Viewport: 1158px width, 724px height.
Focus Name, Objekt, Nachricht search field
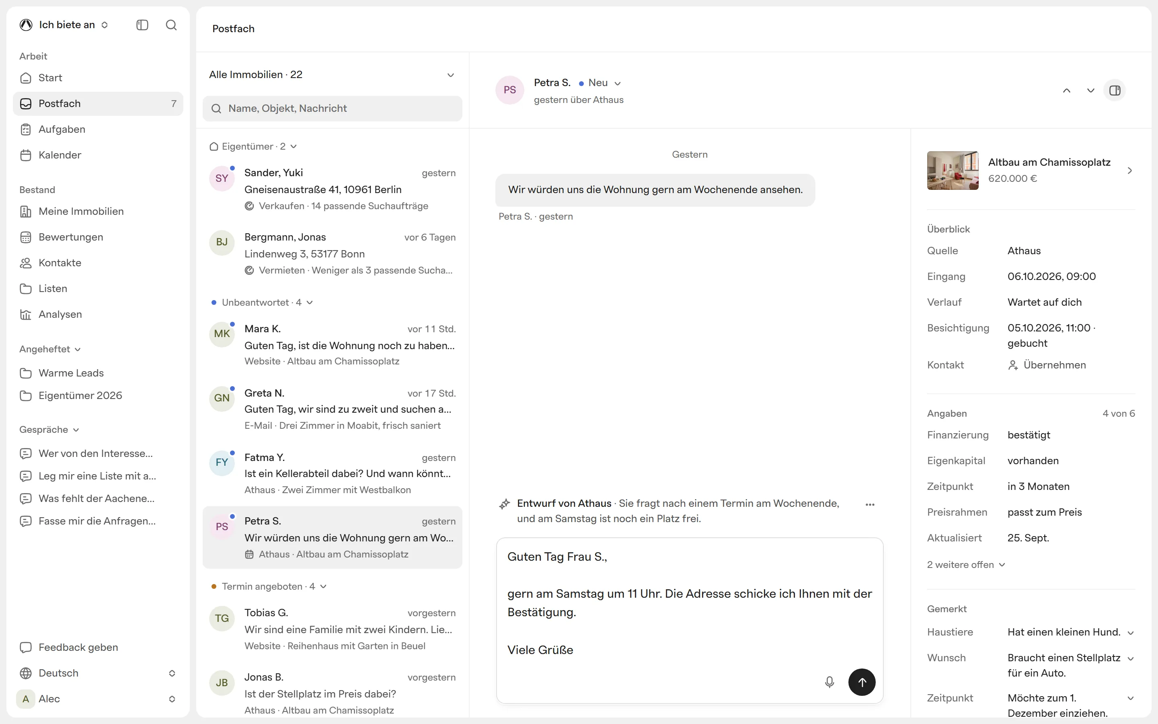click(x=332, y=109)
